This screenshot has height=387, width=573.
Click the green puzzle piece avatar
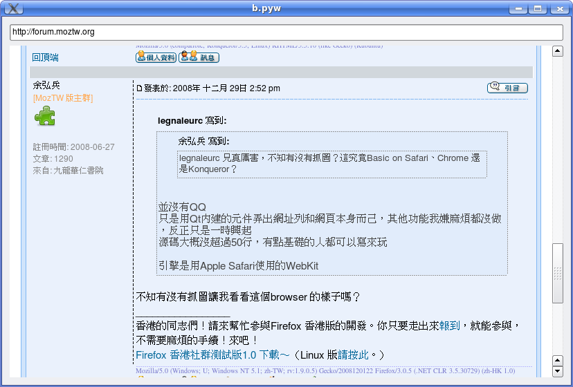[x=45, y=115]
